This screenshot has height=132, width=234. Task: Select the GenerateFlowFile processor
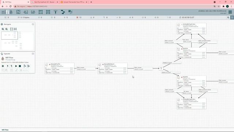click(59, 68)
